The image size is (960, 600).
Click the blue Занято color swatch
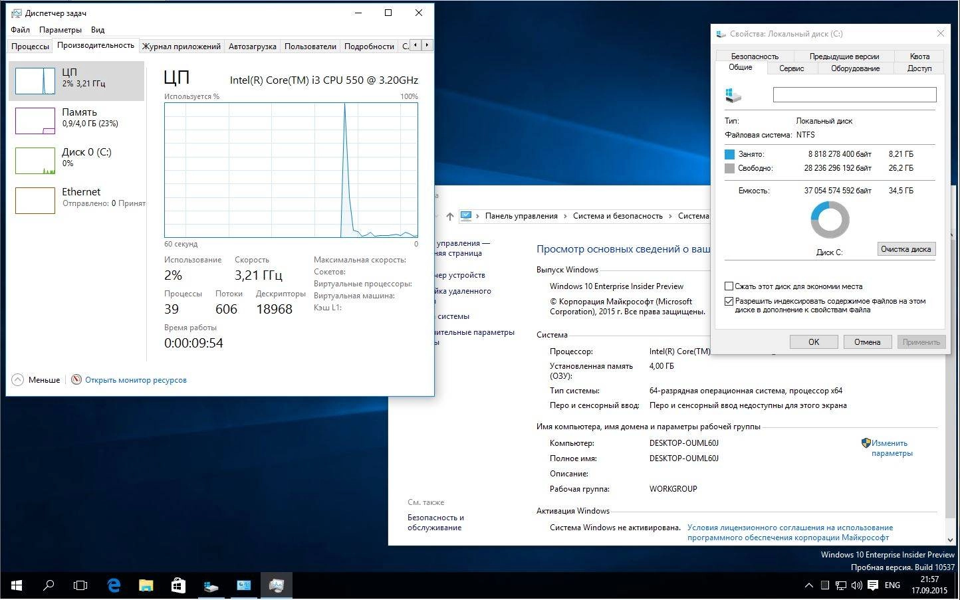click(x=729, y=154)
